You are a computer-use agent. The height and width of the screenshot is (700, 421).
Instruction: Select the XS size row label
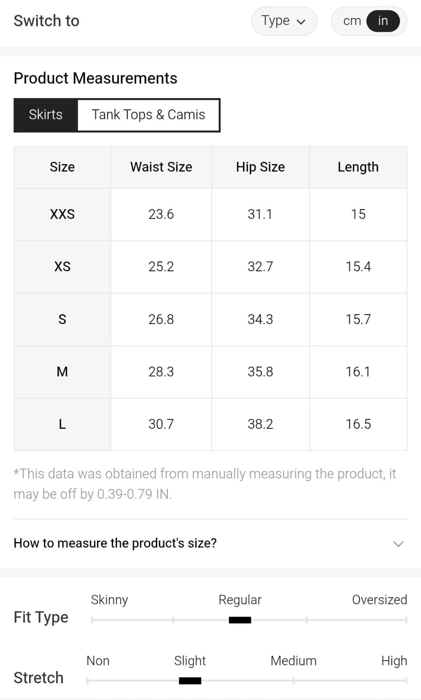[62, 267]
